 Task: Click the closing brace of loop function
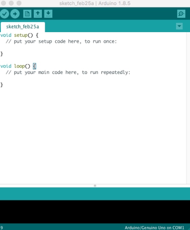click(x=2, y=85)
